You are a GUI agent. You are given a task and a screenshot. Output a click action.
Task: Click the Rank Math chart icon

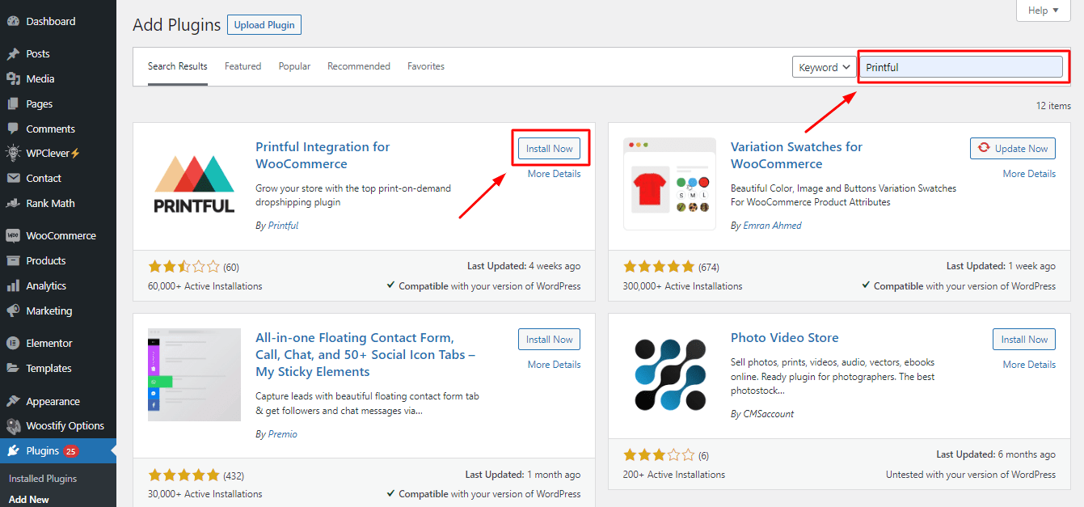pyautogui.click(x=13, y=203)
